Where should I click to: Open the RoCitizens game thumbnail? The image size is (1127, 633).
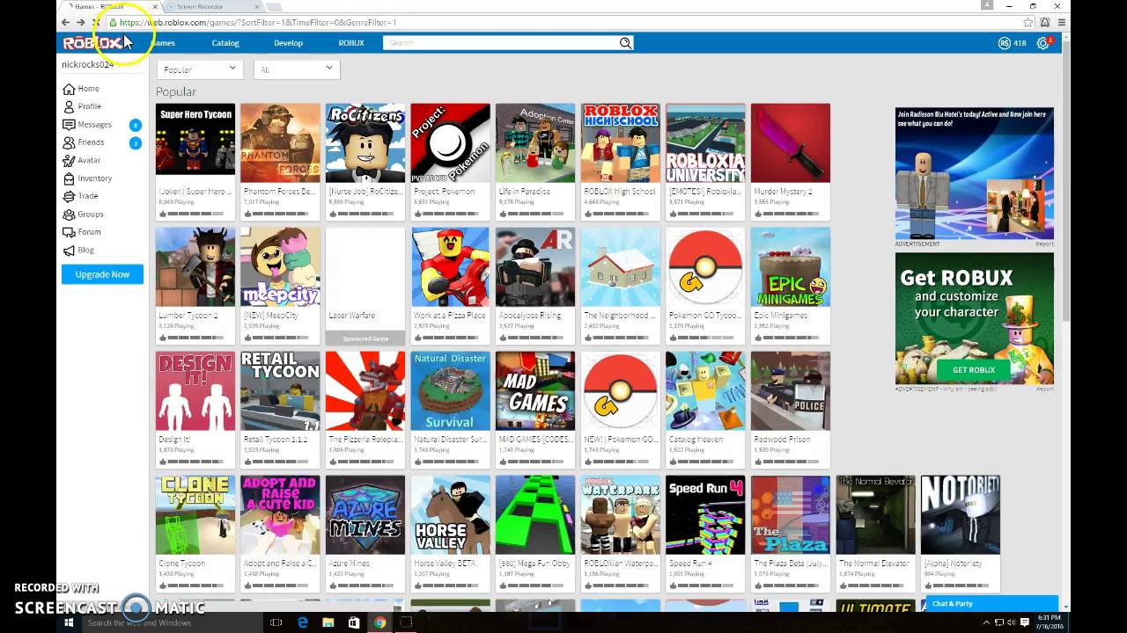click(365, 143)
